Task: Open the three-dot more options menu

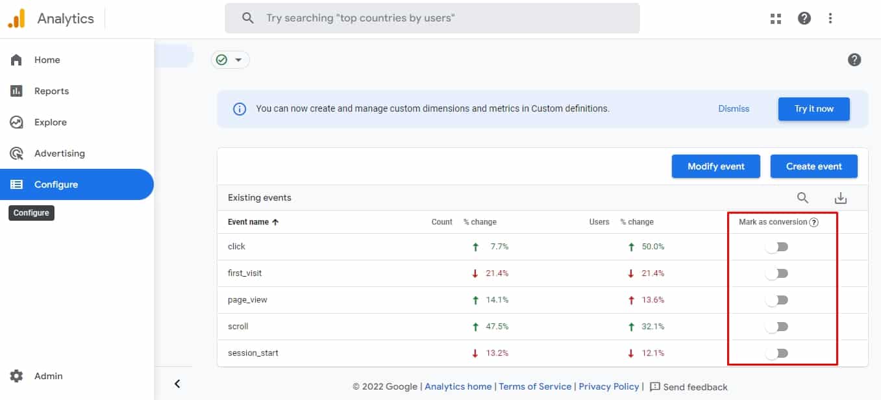Action: 830,18
